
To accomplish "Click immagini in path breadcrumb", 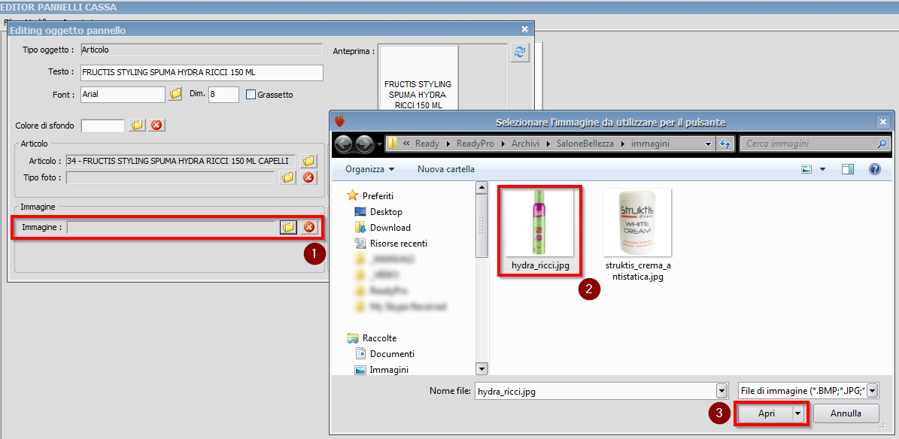I will 650,144.
